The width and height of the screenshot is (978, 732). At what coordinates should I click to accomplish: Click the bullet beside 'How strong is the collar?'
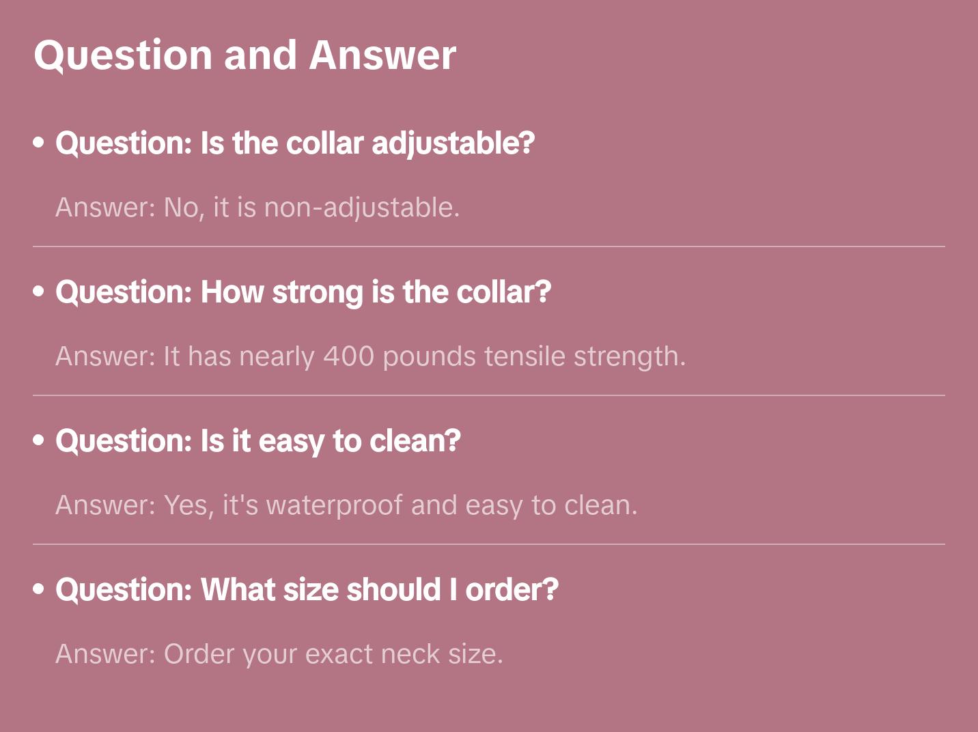[x=39, y=292]
